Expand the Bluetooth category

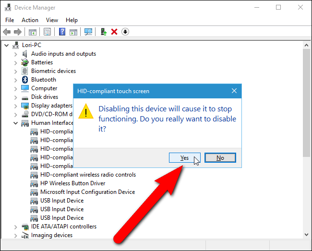pyautogui.click(x=16, y=80)
